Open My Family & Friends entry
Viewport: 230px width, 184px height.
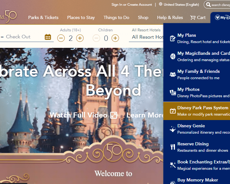coord(197,74)
